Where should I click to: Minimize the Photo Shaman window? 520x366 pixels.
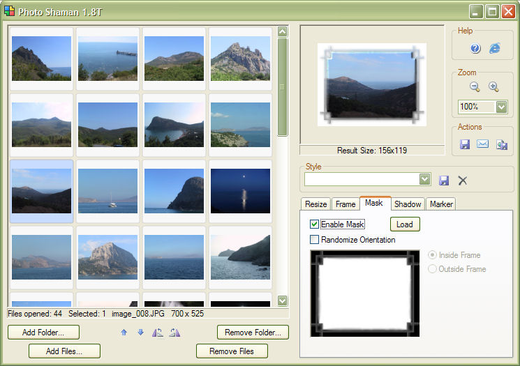coord(476,12)
